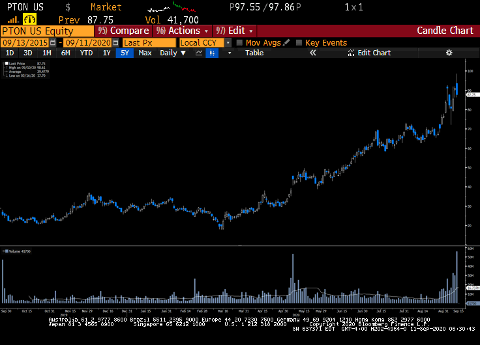Click the 87.75 price axis marker
480x345 pixels.
click(x=472, y=95)
